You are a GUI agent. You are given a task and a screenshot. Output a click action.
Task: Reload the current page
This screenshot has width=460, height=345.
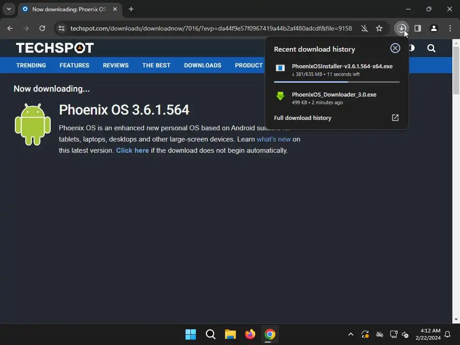[42, 28]
